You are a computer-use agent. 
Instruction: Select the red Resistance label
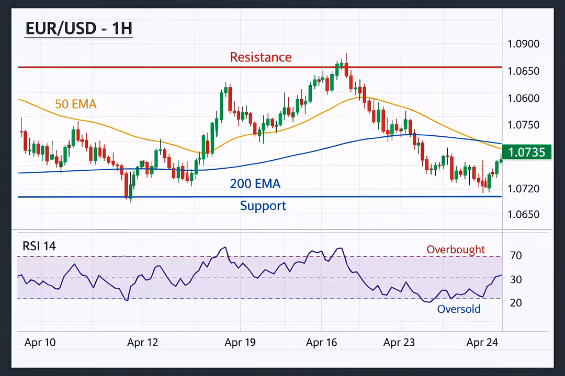coord(261,57)
